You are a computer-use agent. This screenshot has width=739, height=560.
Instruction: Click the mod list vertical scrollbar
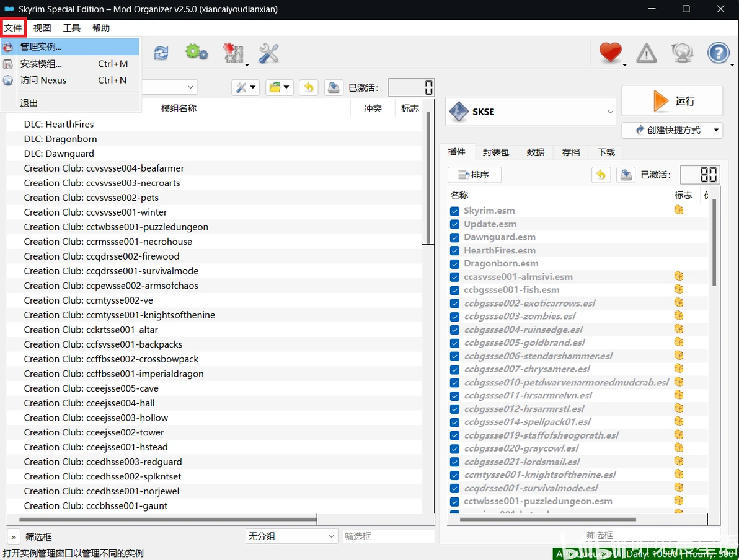(x=428, y=178)
